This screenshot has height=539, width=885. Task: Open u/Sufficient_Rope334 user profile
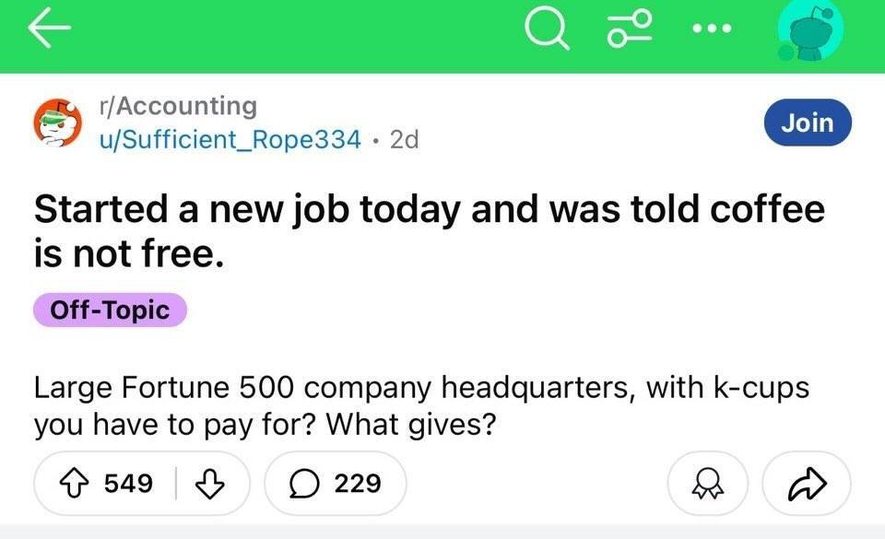click(230, 139)
